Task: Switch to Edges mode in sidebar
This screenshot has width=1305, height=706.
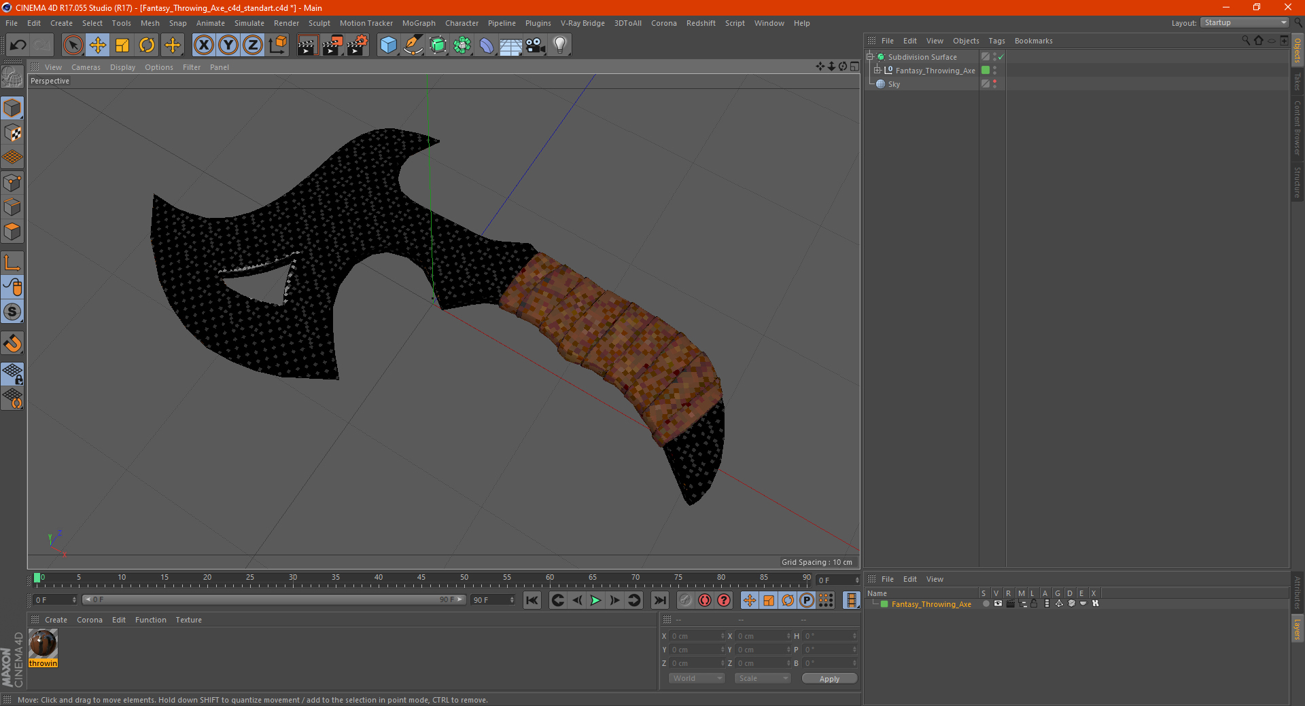Action: [12, 207]
